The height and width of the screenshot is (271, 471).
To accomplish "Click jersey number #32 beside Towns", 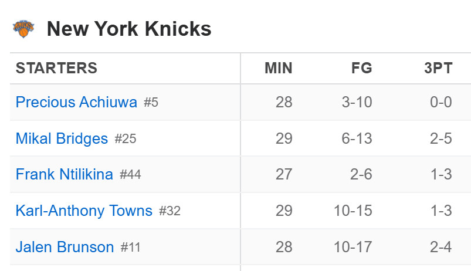I will (x=170, y=211).
